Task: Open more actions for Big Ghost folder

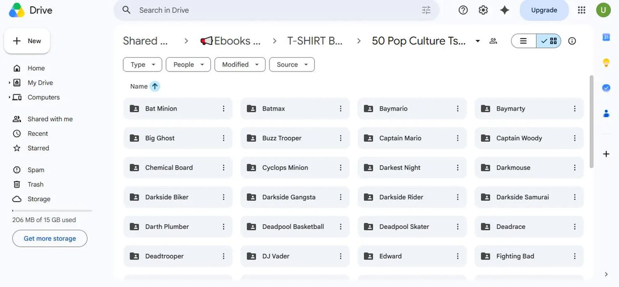Action: tap(224, 138)
